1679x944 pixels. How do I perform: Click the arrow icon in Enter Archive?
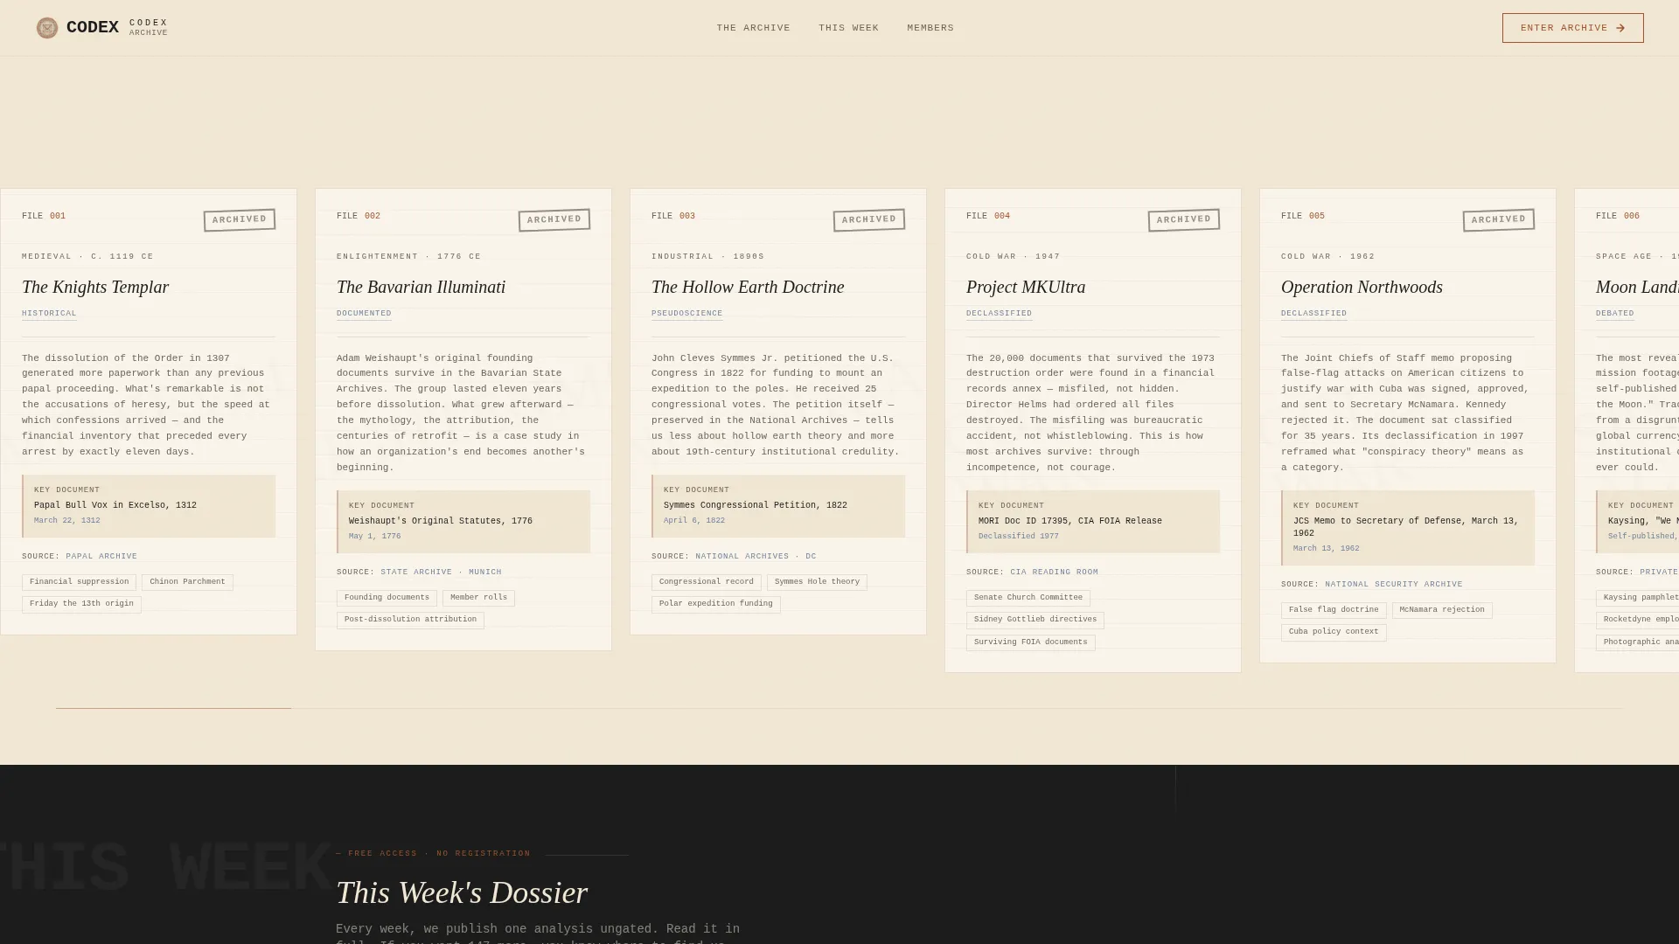[x=1620, y=28]
